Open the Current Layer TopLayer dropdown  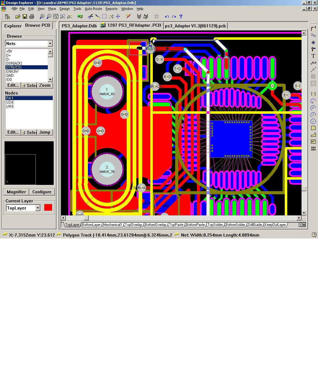[38, 208]
